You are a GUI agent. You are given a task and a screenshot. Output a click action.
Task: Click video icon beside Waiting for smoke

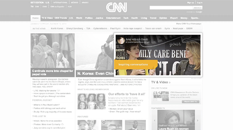[58, 90]
